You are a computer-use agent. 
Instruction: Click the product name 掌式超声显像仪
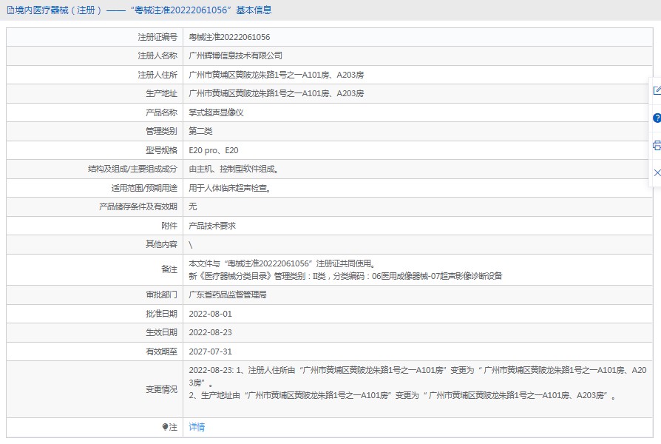pyautogui.click(x=216, y=112)
